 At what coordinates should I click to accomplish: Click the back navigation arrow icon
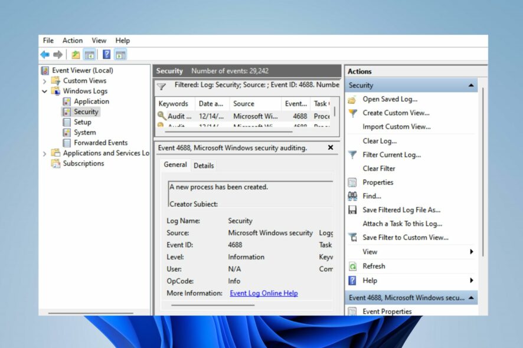pos(45,54)
